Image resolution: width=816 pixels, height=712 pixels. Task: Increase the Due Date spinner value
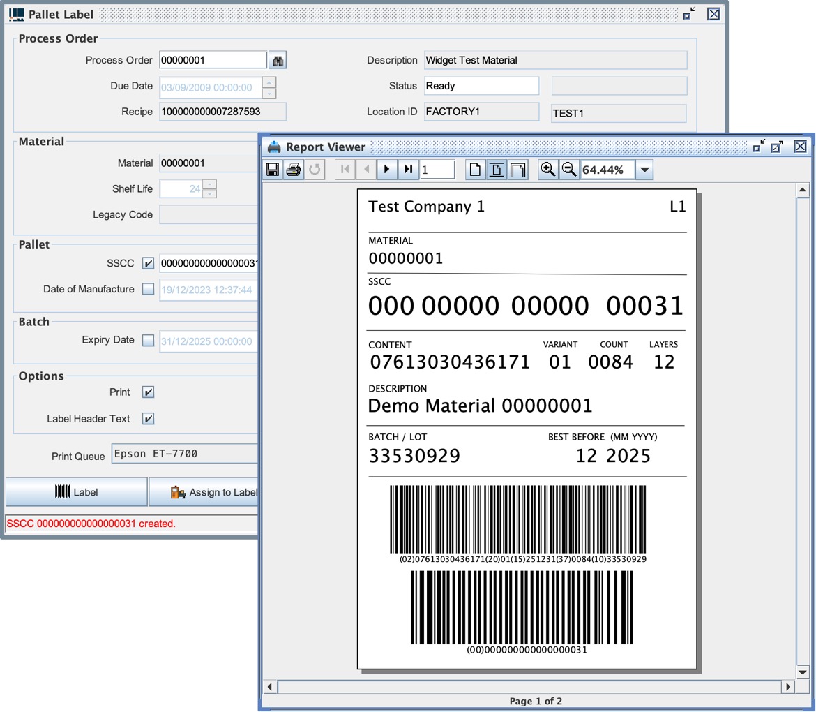coord(269,82)
